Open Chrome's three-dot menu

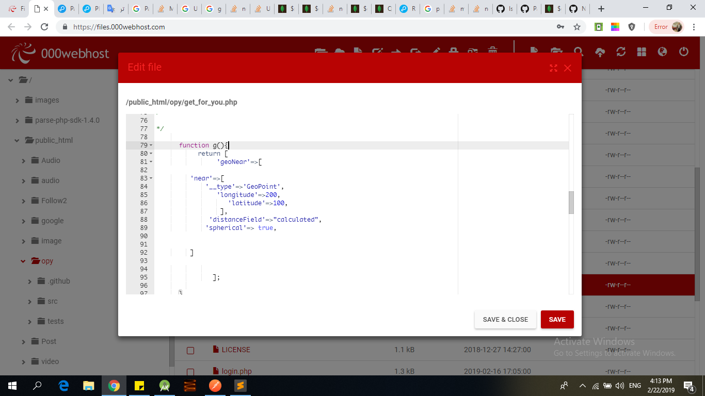694,27
